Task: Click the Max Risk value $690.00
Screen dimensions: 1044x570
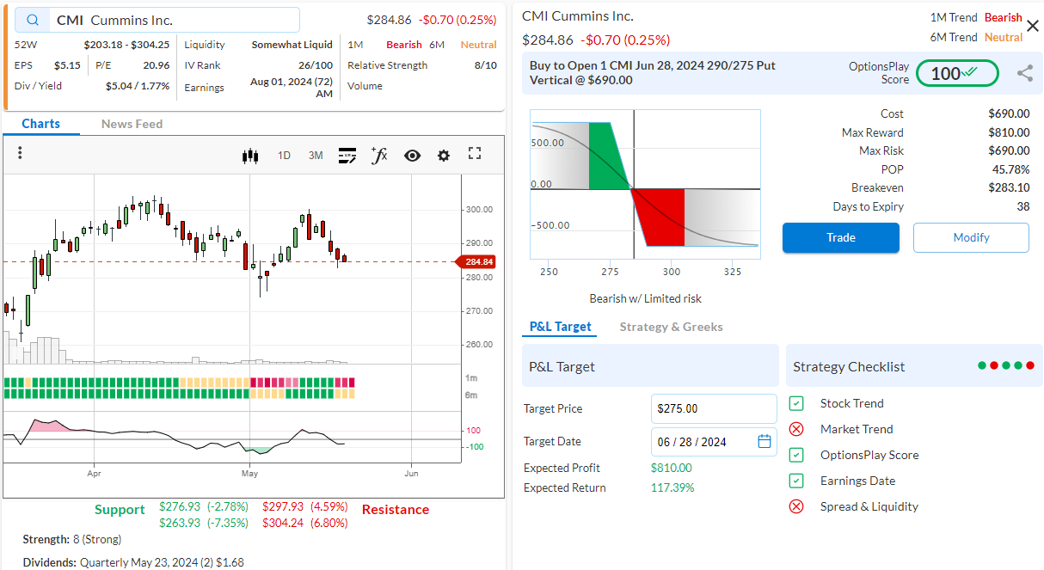Action: pos(1009,151)
